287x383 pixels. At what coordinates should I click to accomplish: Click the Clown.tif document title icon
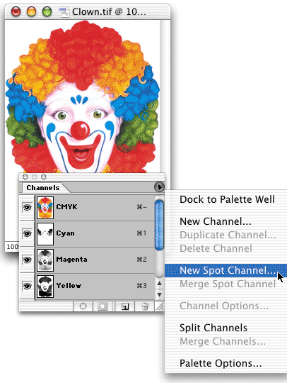65,12
